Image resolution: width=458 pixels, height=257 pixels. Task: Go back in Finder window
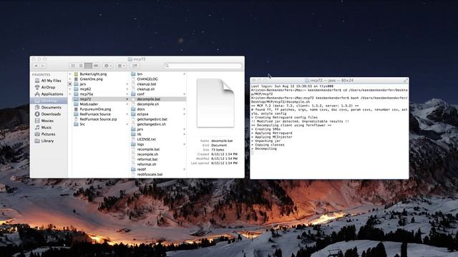click(x=36, y=66)
